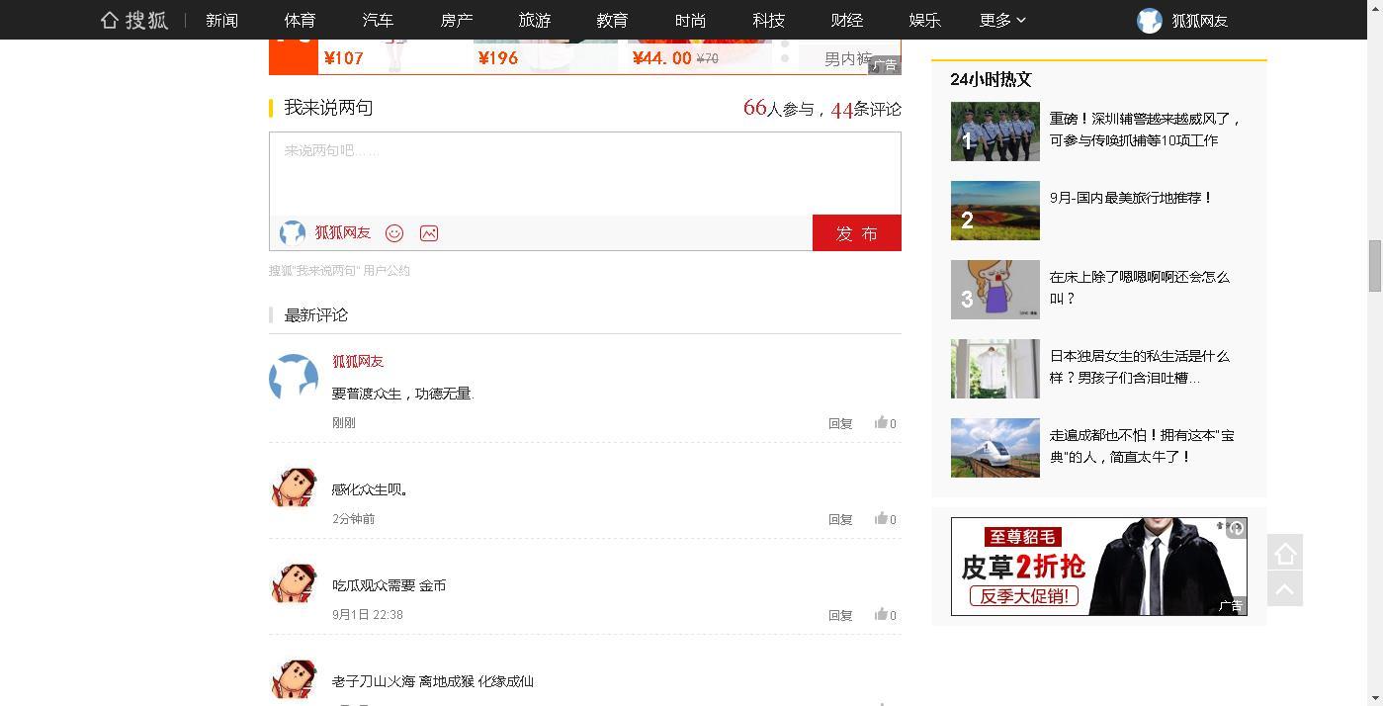
Task: Attach a picture to the comment
Action: coord(429,233)
